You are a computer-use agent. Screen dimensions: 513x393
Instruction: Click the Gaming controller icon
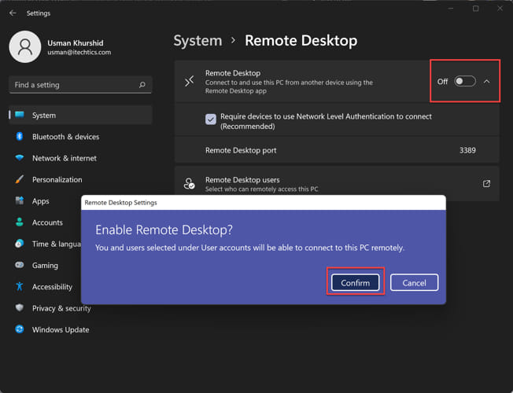pyautogui.click(x=20, y=265)
